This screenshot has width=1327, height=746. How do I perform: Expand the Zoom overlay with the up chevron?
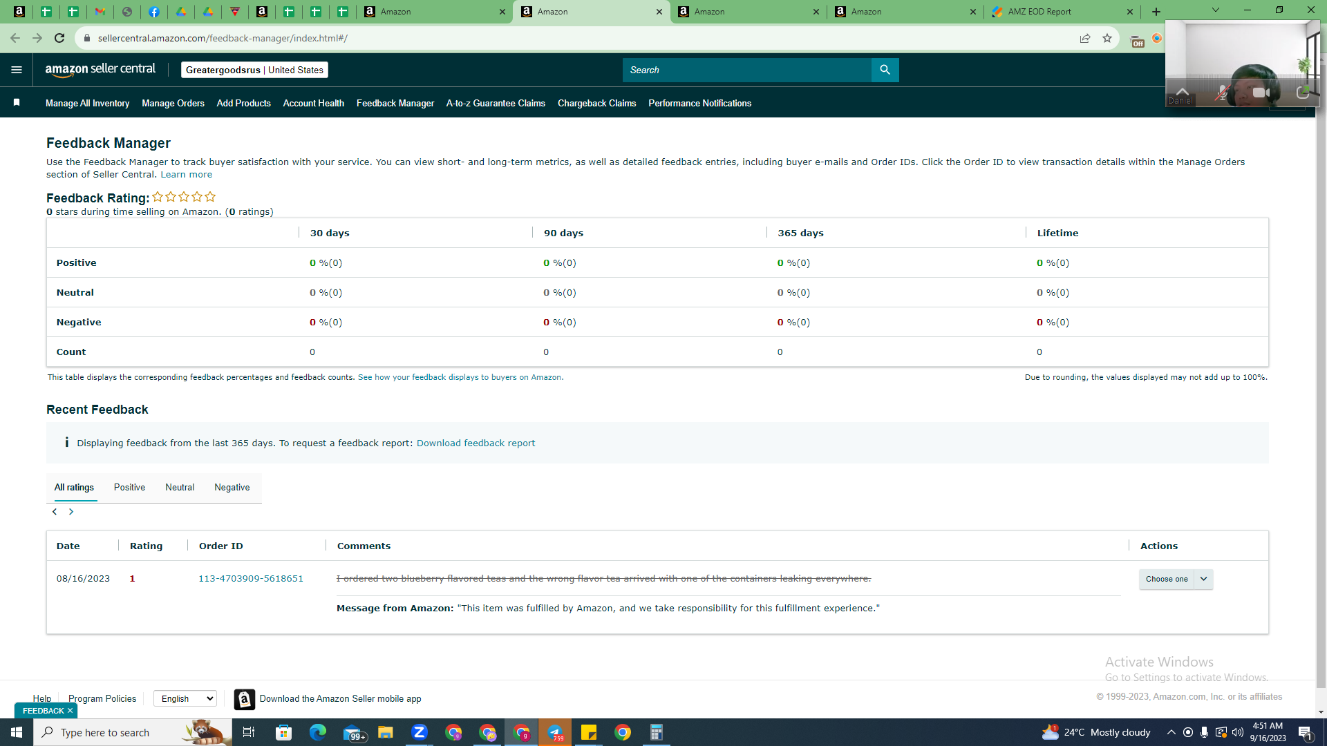(x=1183, y=91)
